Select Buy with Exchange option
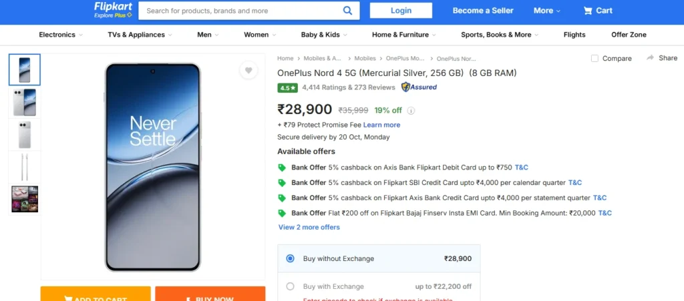The height and width of the screenshot is (301, 684). coord(290,286)
